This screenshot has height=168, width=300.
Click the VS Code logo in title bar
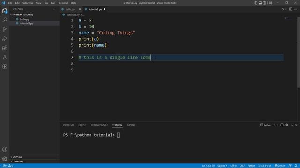(3, 3)
